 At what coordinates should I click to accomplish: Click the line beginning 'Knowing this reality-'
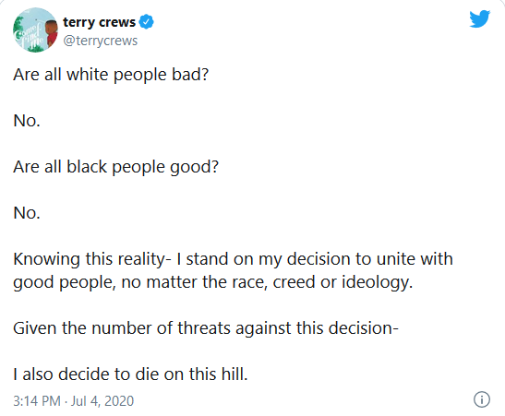click(x=233, y=259)
